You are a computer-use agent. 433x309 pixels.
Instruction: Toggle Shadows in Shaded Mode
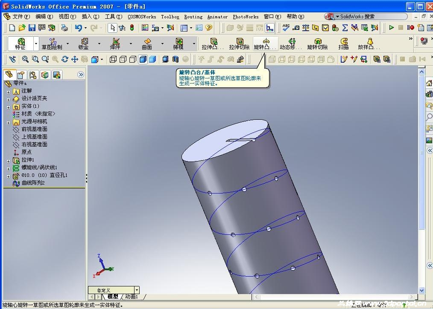point(165,59)
